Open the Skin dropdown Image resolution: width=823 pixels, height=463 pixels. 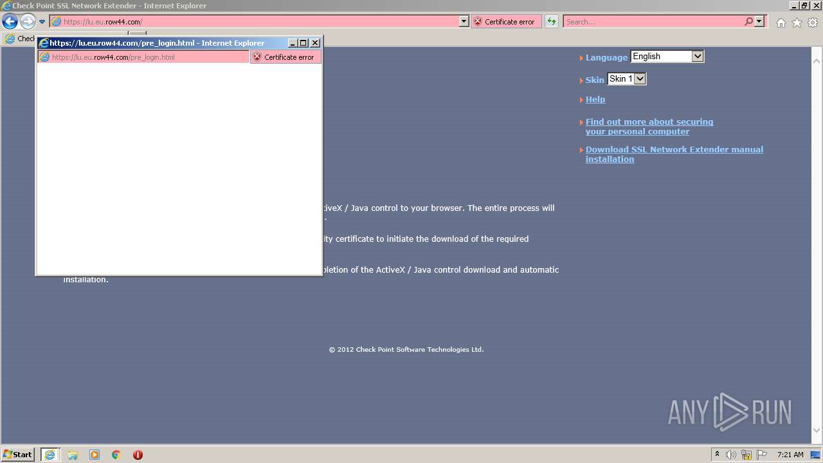[x=627, y=79]
